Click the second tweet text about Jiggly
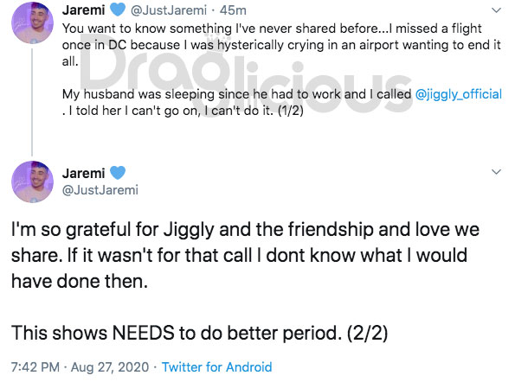Image resolution: width=515 pixels, height=382 pixels. (x=245, y=255)
